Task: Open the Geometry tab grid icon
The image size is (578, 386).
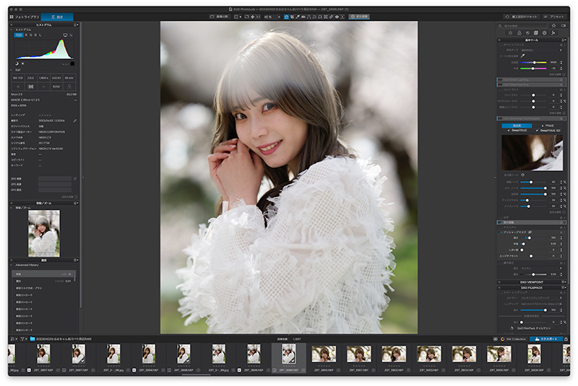Action: coord(536,32)
